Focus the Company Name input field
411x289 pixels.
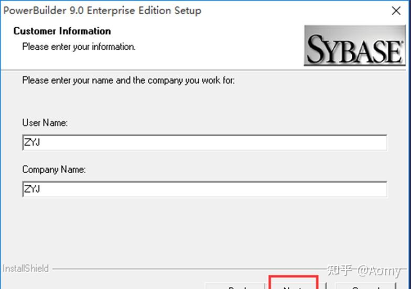click(204, 189)
